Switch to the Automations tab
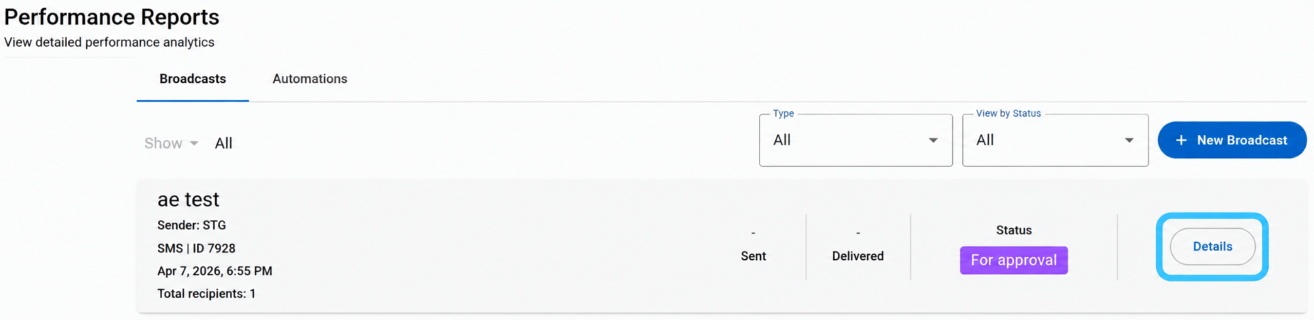The width and height of the screenshot is (1314, 320). tap(310, 79)
